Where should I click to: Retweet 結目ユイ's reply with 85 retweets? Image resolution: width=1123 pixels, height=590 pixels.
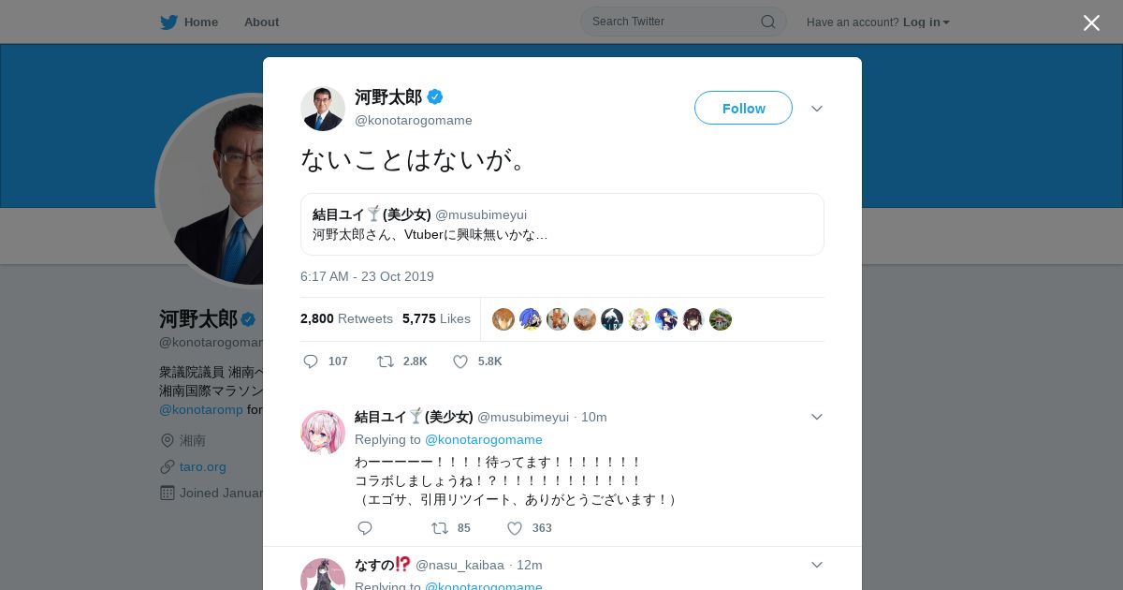pyautogui.click(x=439, y=528)
